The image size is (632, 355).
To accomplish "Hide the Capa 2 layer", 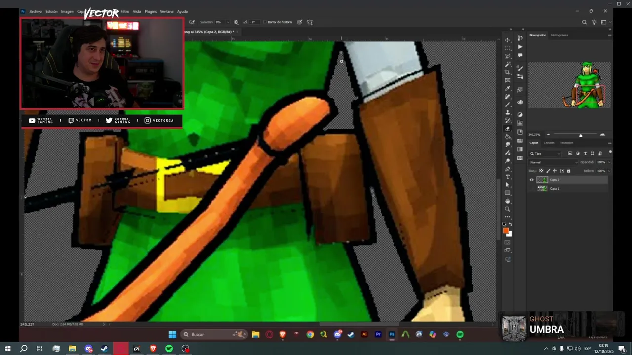I will click(532, 180).
